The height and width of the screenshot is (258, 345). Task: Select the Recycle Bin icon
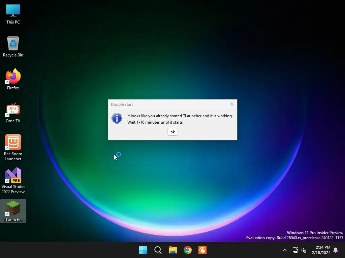click(x=13, y=46)
